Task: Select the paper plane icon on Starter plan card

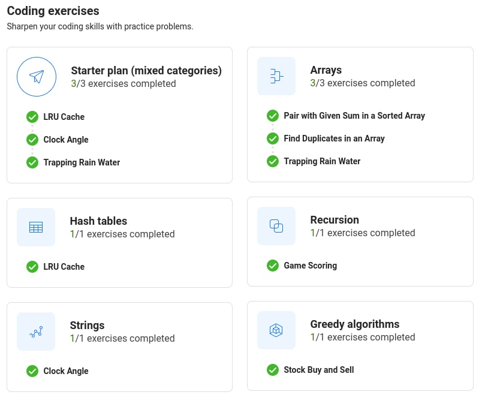Action: (x=36, y=76)
